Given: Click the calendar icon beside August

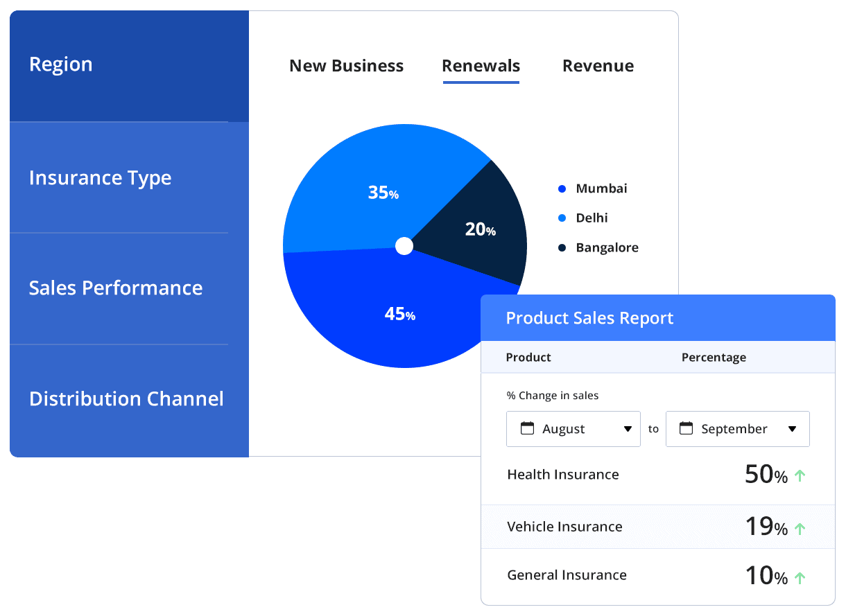Looking at the screenshot, I should (x=526, y=428).
